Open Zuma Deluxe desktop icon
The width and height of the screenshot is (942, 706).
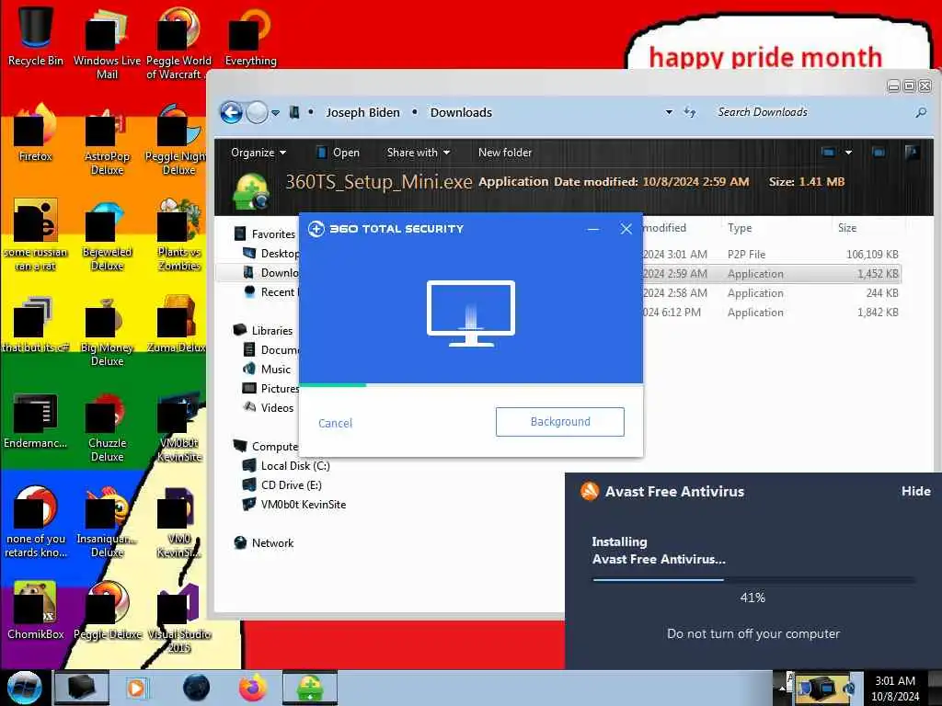tap(177, 325)
